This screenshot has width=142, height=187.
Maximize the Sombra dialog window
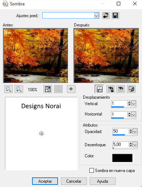119,4
